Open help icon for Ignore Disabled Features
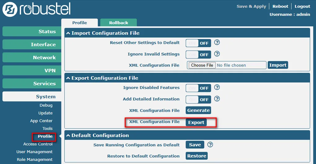This screenshot has height=164, width=316. [217, 87]
